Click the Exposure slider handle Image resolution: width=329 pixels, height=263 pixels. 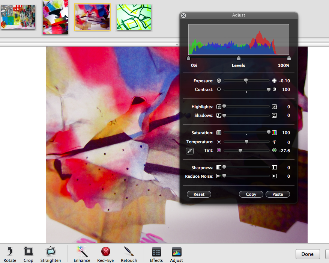[x=246, y=80]
